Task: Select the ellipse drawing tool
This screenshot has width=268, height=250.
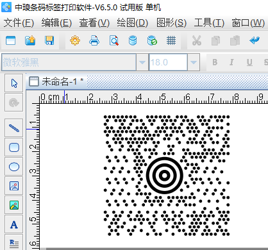Action: pos(14,167)
